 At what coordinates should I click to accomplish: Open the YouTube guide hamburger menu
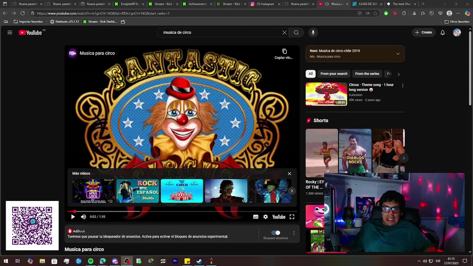(10, 33)
